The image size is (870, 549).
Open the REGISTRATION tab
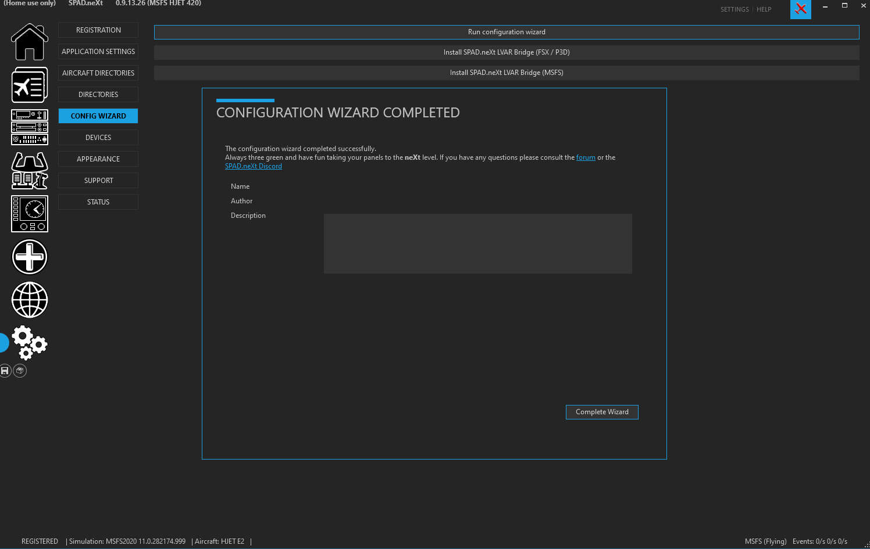[x=98, y=30]
